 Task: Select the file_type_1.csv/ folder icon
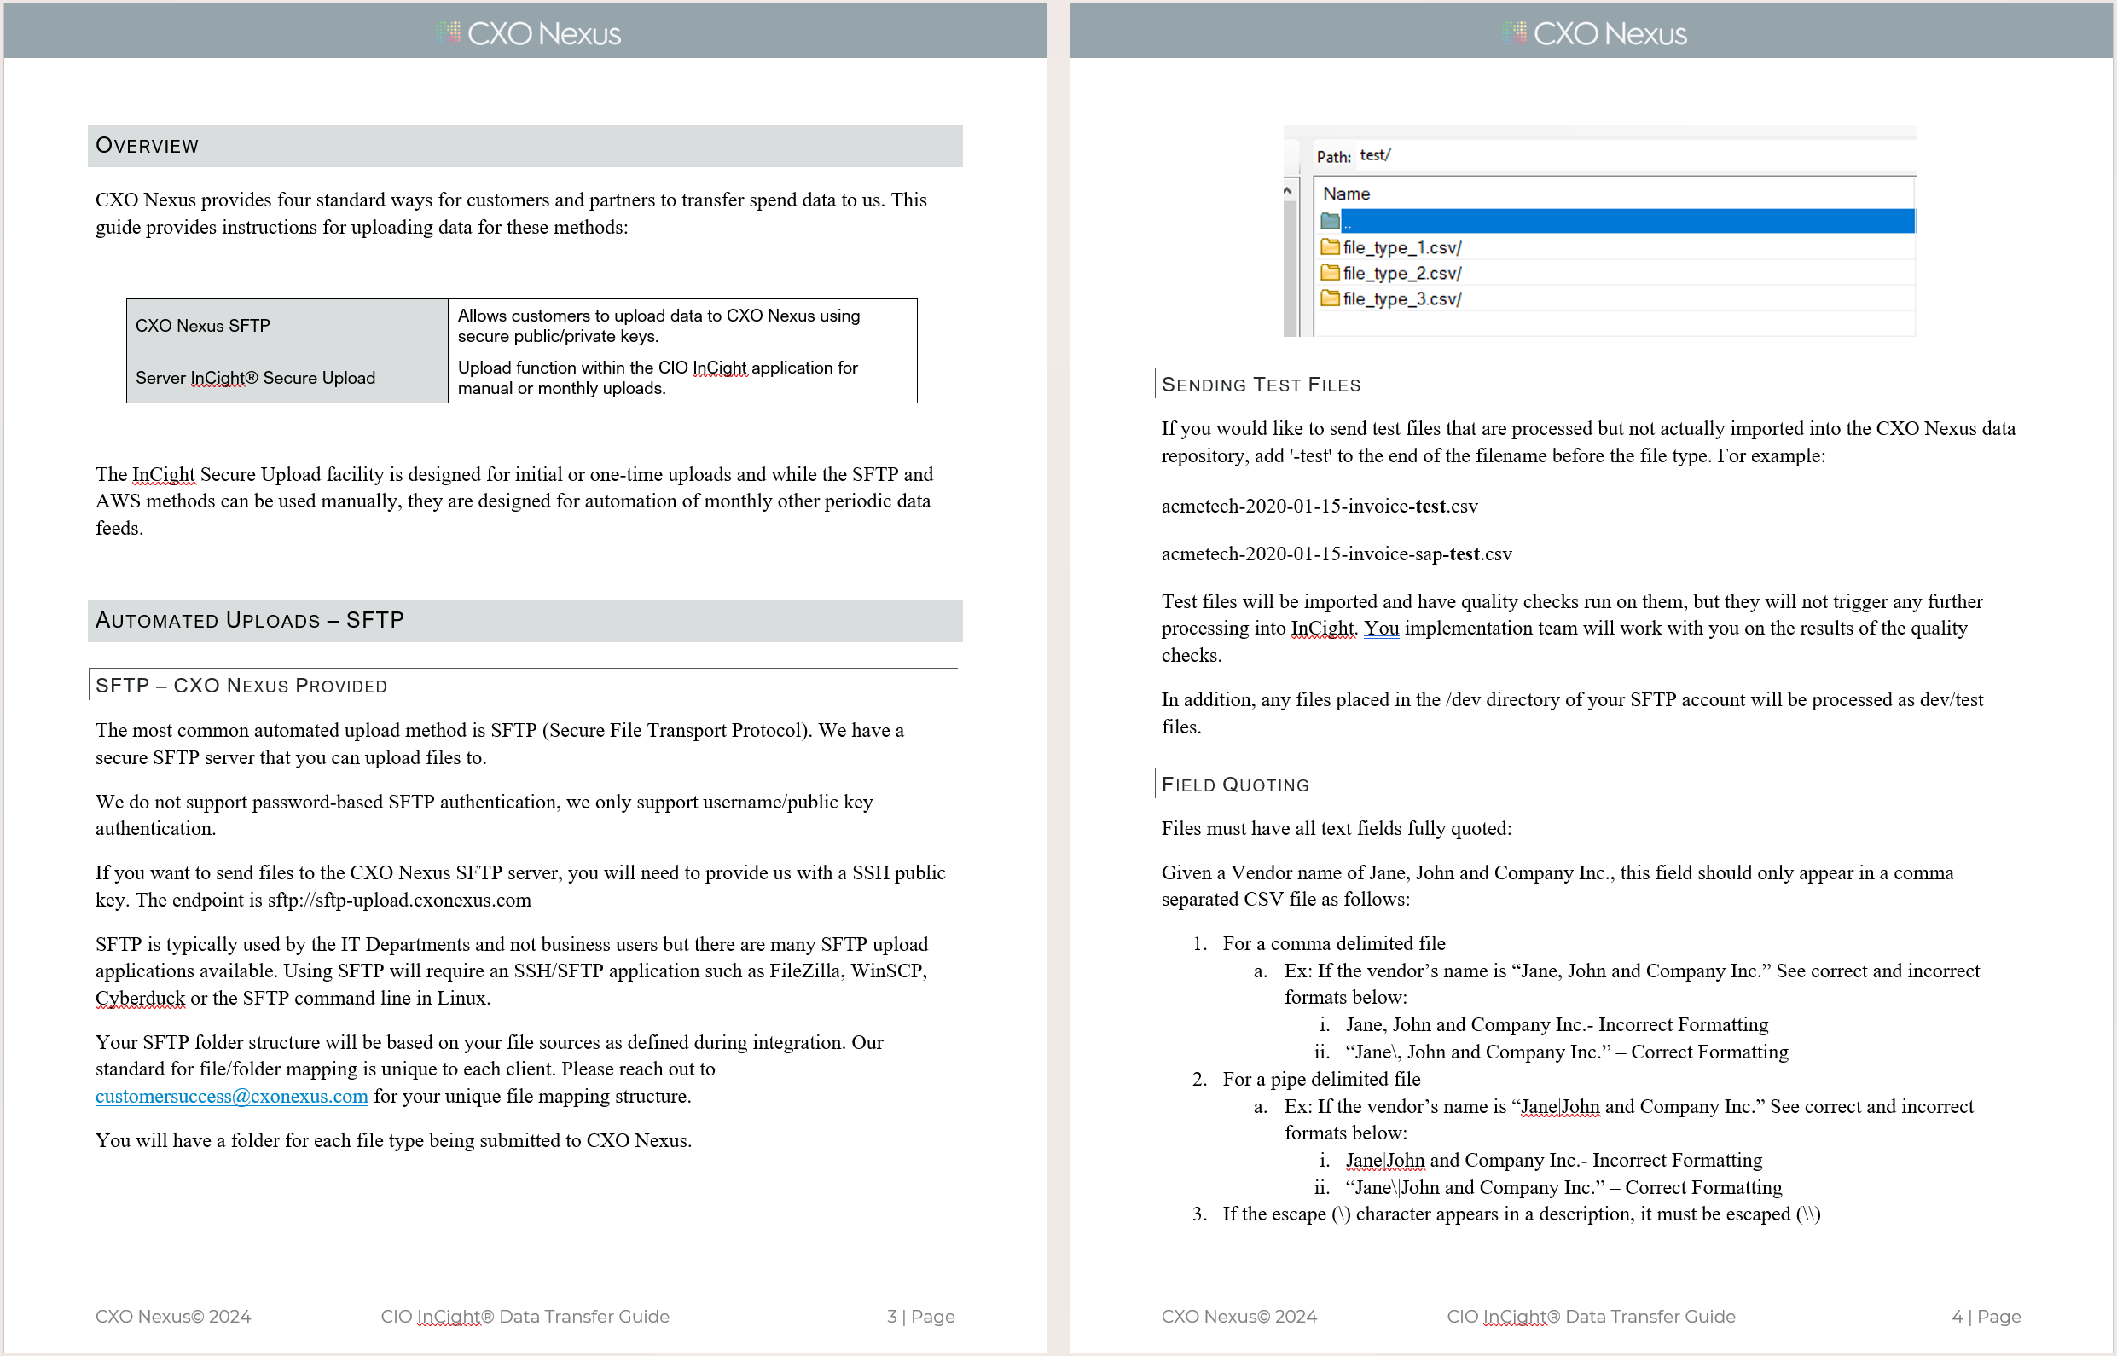click(x=1330, y=247)
